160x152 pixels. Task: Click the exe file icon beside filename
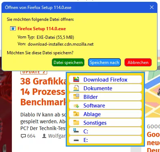pyautogui.click(x=13, y=28)
